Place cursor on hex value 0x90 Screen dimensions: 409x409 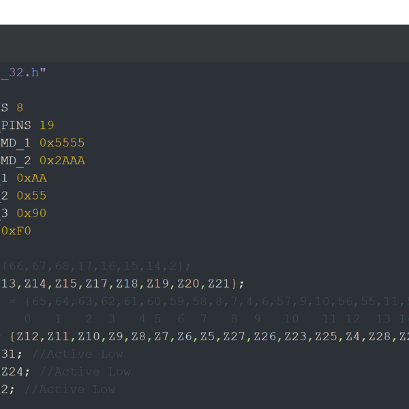[31, 213]
